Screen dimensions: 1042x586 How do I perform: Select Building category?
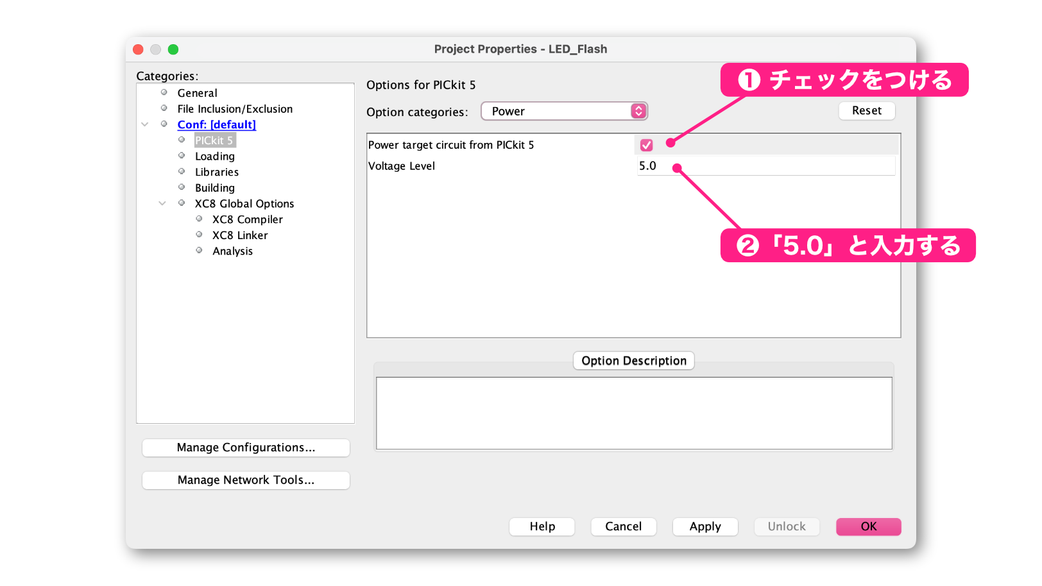coord(215,188)
